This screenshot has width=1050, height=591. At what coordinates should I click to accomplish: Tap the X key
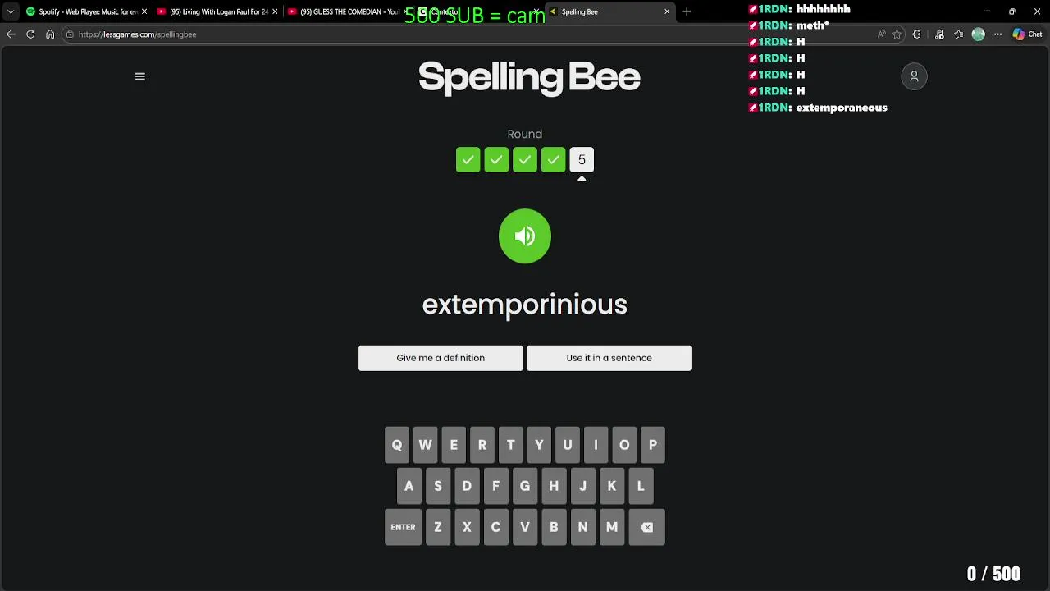coord(467,527)
